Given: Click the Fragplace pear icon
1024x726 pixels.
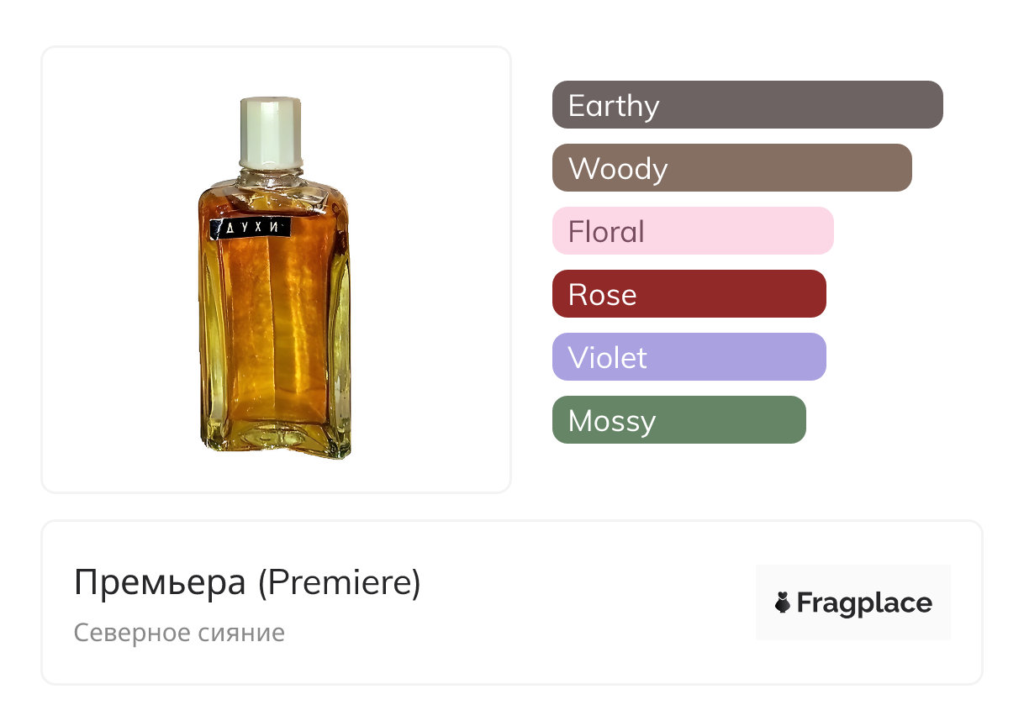Looking at the screenshot, I should [783, 603].
